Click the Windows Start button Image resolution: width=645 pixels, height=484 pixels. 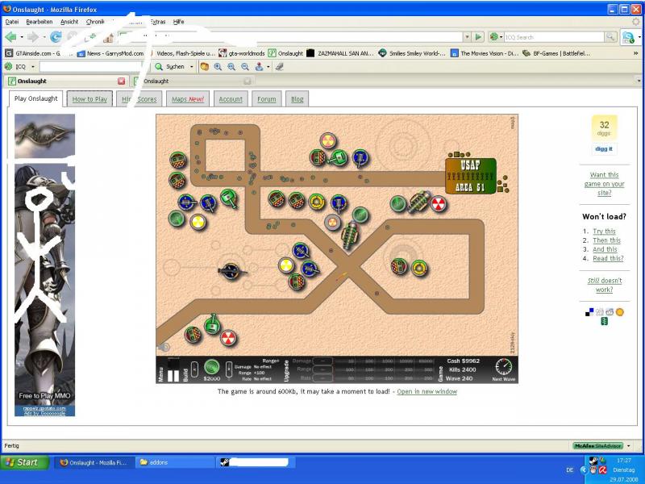tap(22, 462)
